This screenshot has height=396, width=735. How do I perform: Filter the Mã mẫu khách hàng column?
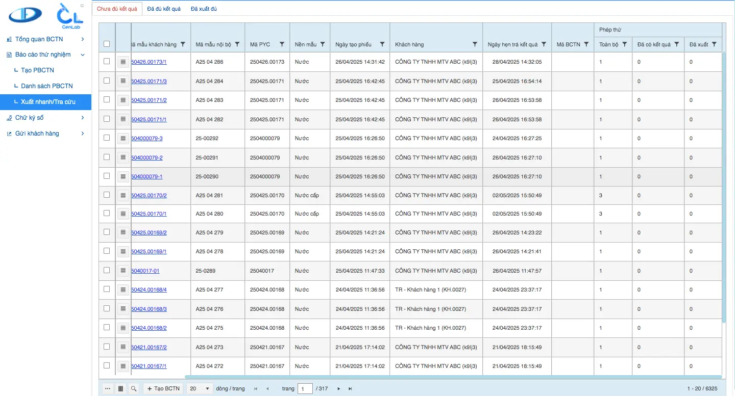[x=183, y=44]
